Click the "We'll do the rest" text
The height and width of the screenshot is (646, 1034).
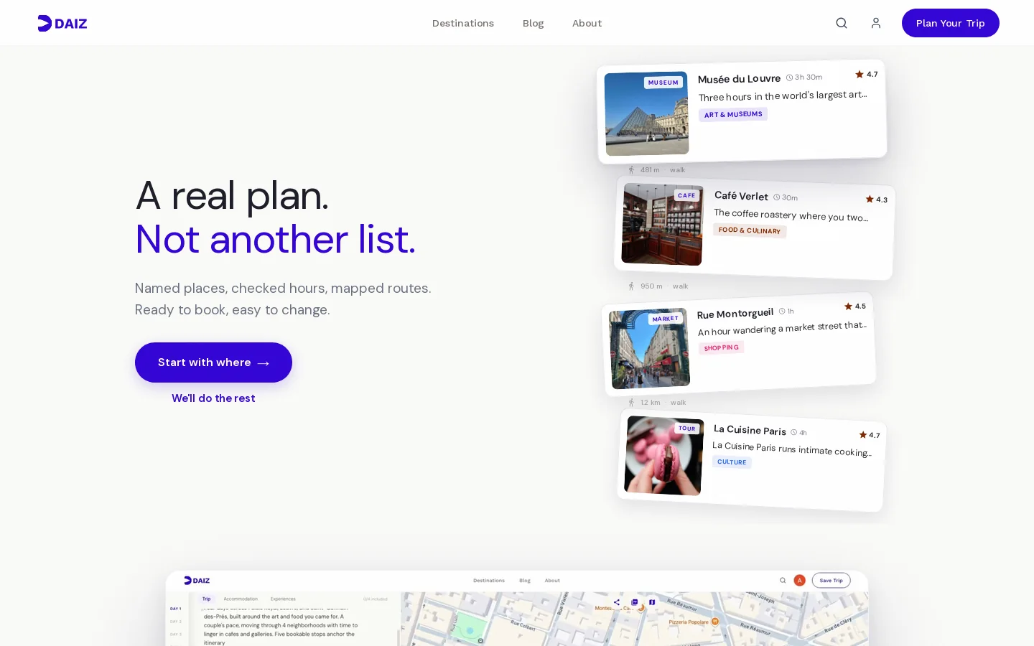pos(213,398)
